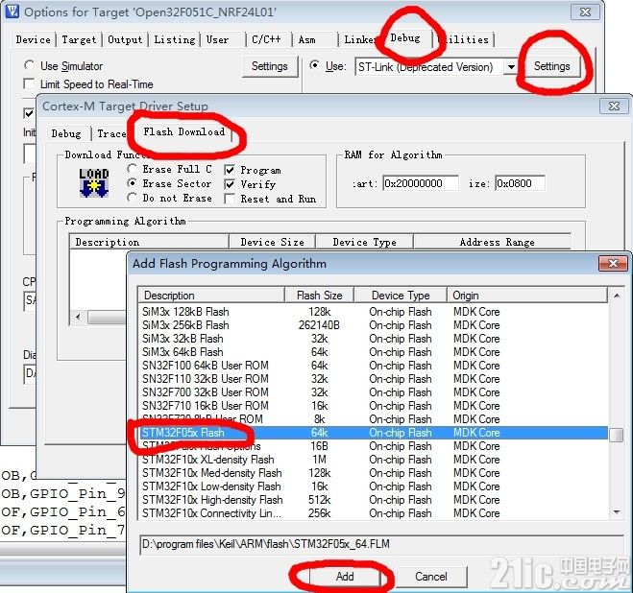Select STM32F10x High-density Flash row
633x593 pixels.
click(373, 500)
